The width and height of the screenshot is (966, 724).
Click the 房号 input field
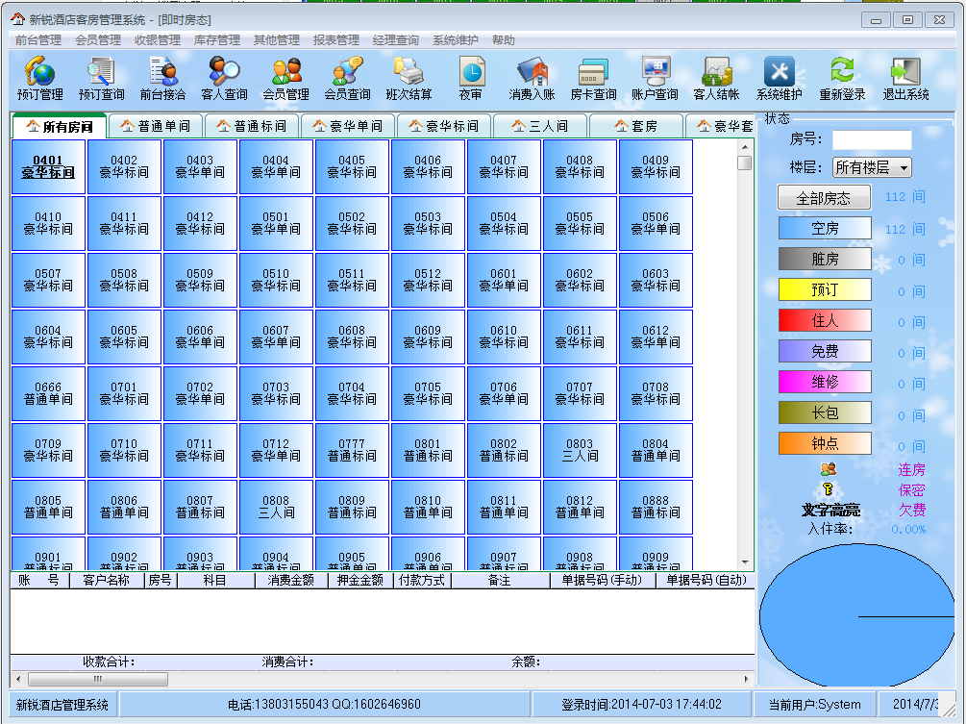coord(872,139)
